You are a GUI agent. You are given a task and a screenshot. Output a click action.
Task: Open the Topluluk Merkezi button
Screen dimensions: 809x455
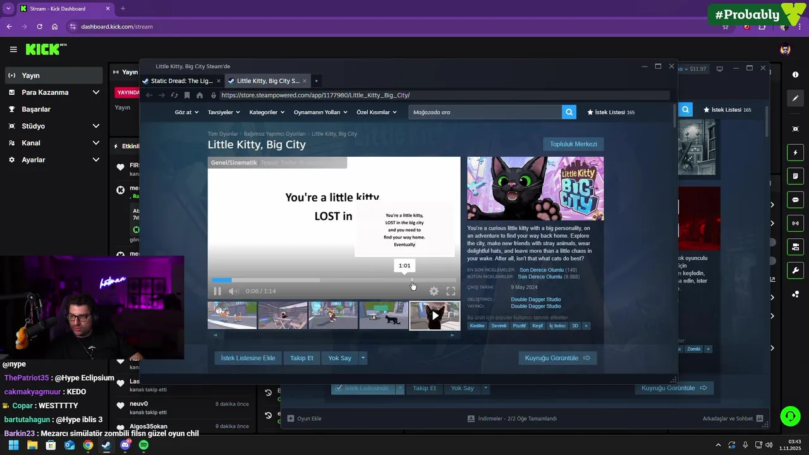click(x=573, y=144)
